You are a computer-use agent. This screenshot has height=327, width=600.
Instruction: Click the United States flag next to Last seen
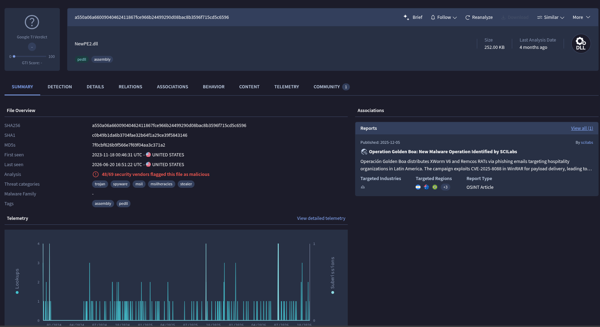148,164
